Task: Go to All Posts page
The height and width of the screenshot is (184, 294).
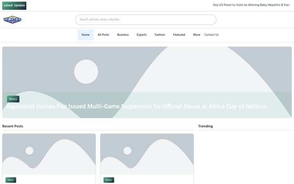Action: (x=103, y=35)
